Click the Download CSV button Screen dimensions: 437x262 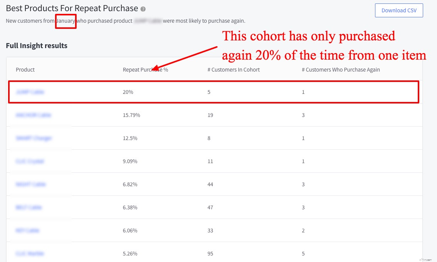tap(399, 10)
